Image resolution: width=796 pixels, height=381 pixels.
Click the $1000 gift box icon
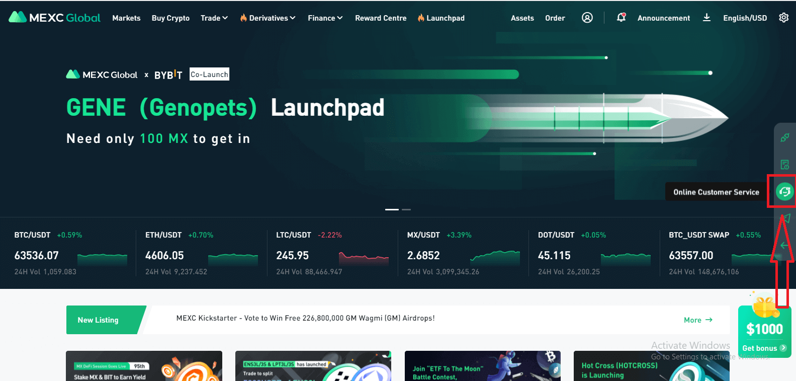(765, 307)
